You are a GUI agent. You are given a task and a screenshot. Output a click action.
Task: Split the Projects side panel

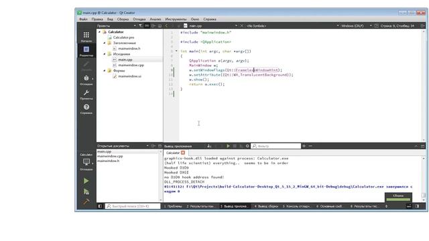(154, 25)
